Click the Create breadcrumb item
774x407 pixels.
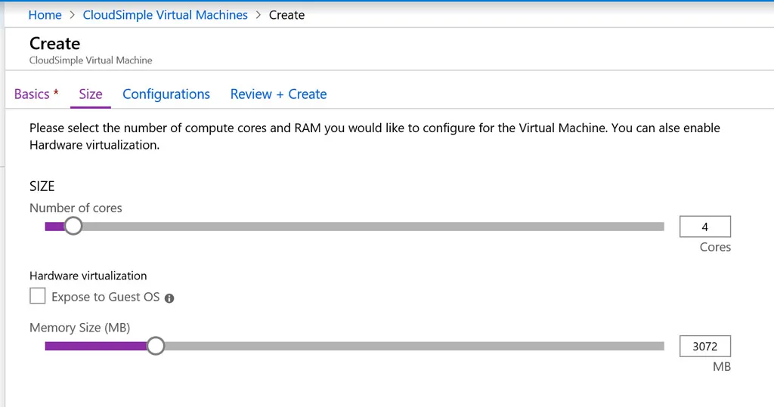[287, 15]
